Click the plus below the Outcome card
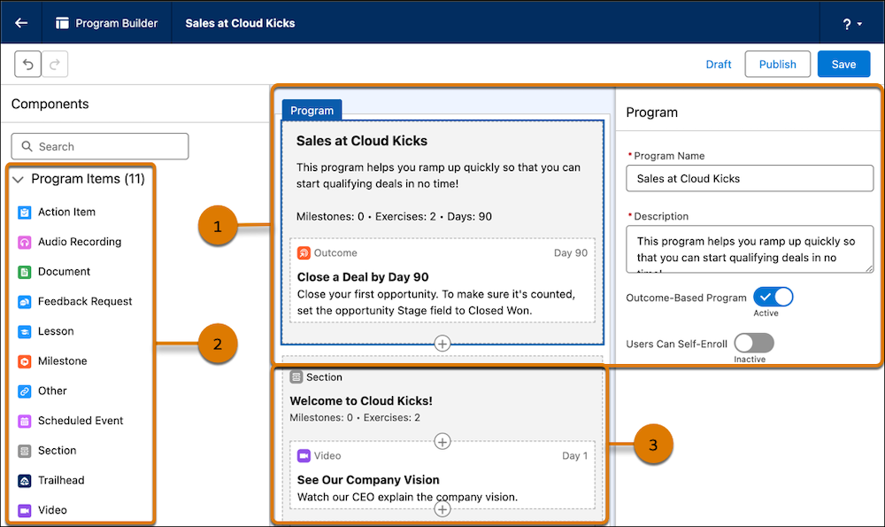This screenshot has height=527, width=885. [x=442, y=344]
